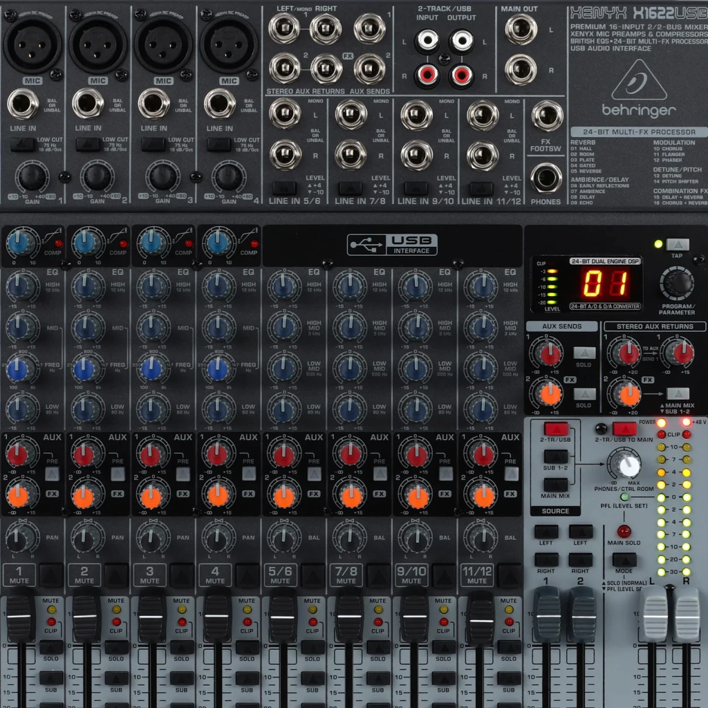708x708 pixels.
Task: Click the channel 11/12 fader
Action: pyautogui.click(x=481, y=618)
